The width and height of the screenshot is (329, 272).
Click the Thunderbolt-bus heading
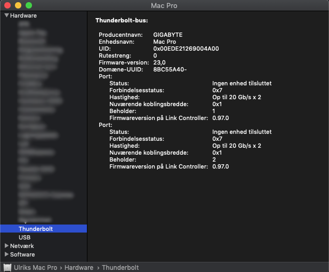pos(122,20)
